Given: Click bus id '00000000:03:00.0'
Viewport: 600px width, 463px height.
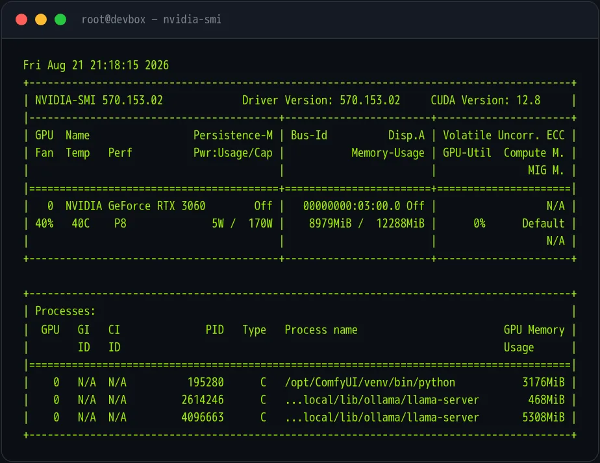Looking at the screenshot, I should coord(352,206).
